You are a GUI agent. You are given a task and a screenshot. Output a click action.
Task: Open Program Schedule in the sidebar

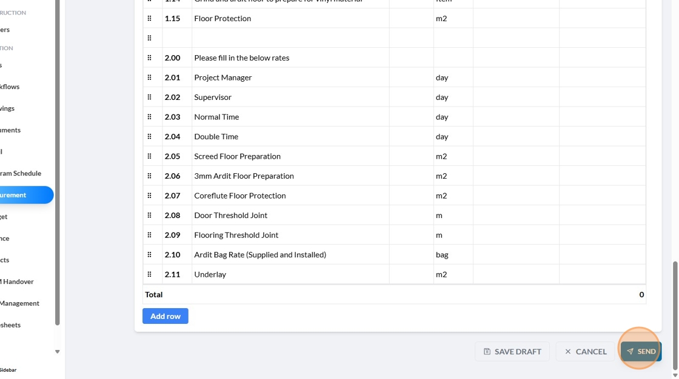click(21, 173)
